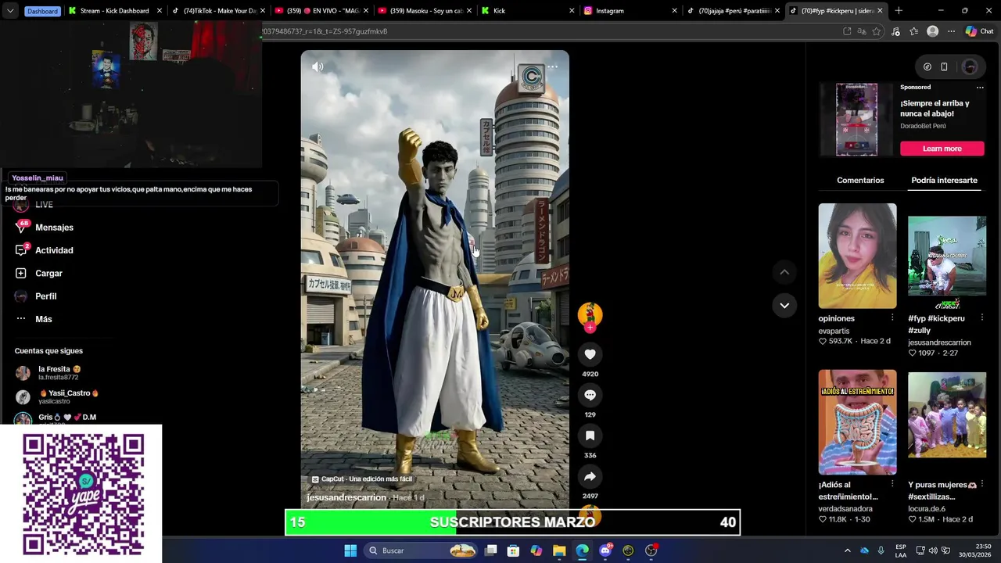Open options menu beside '#fyp #kickperu' video

pyautogui.click(x=982, y=317)
